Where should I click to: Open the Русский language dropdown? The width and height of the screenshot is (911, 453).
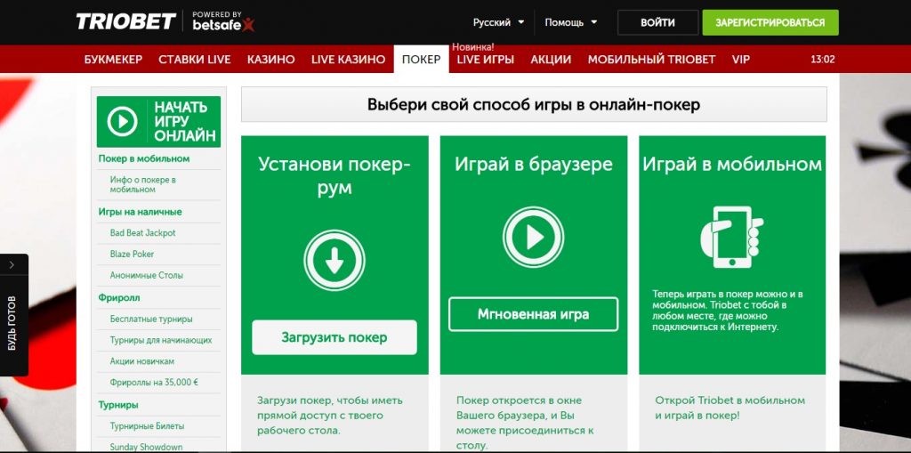(x=498, y=22)
